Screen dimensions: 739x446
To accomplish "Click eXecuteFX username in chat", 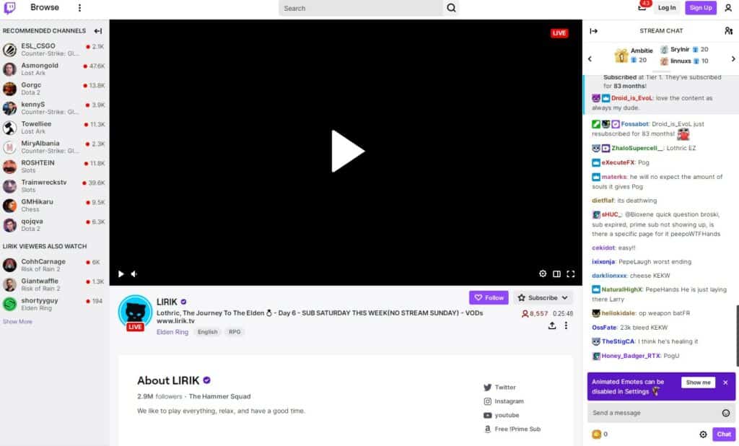I will [618, 162].
